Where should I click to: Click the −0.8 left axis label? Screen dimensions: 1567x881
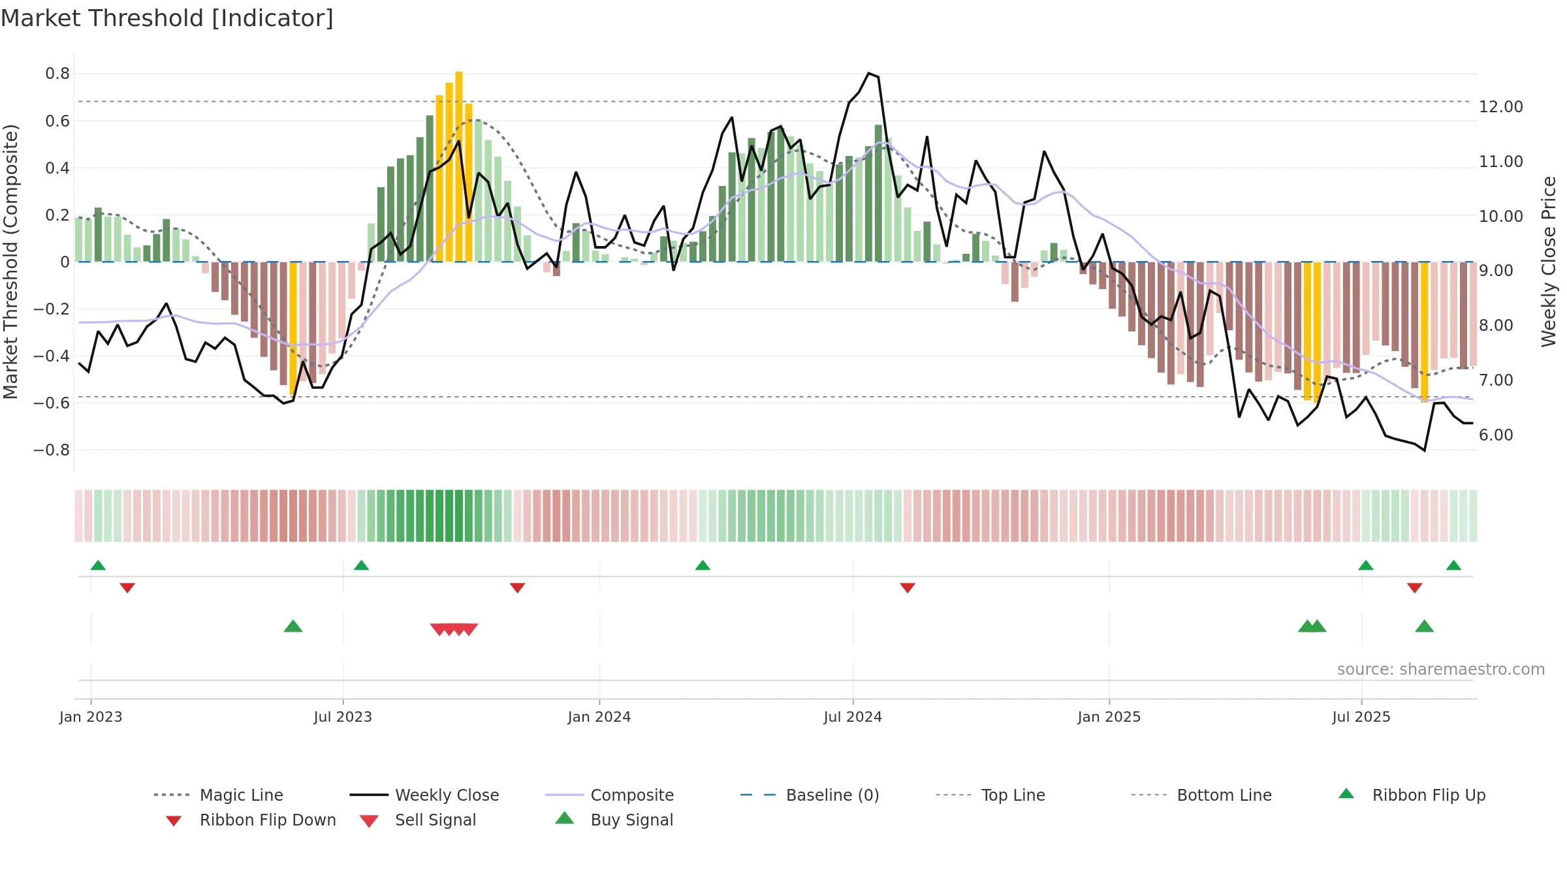pyautogui.click(x=51, y=450)
